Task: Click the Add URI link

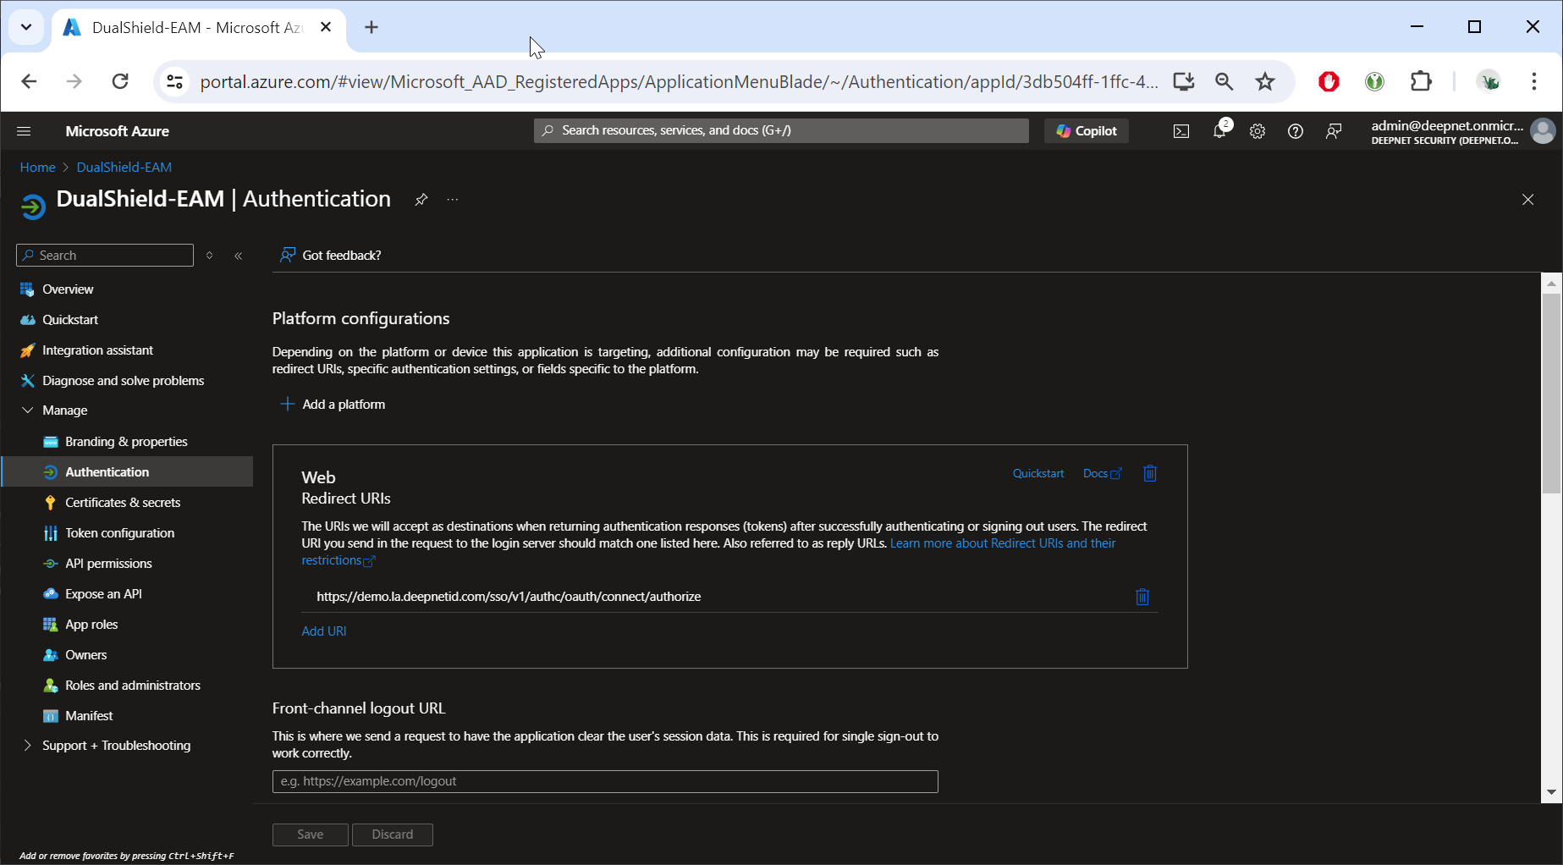Action: coord(323,631)
